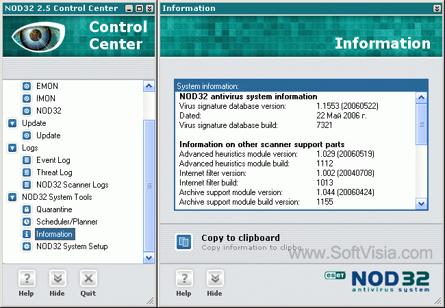Click Internet filter build '1013'

coord(325,183)
